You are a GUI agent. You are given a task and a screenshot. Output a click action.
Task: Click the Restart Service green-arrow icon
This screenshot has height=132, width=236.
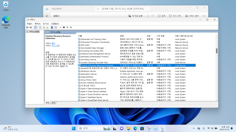(x=71, y=27)
